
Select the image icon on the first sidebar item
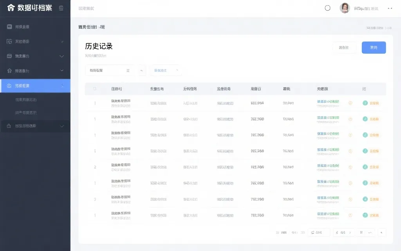pos(10,27)
